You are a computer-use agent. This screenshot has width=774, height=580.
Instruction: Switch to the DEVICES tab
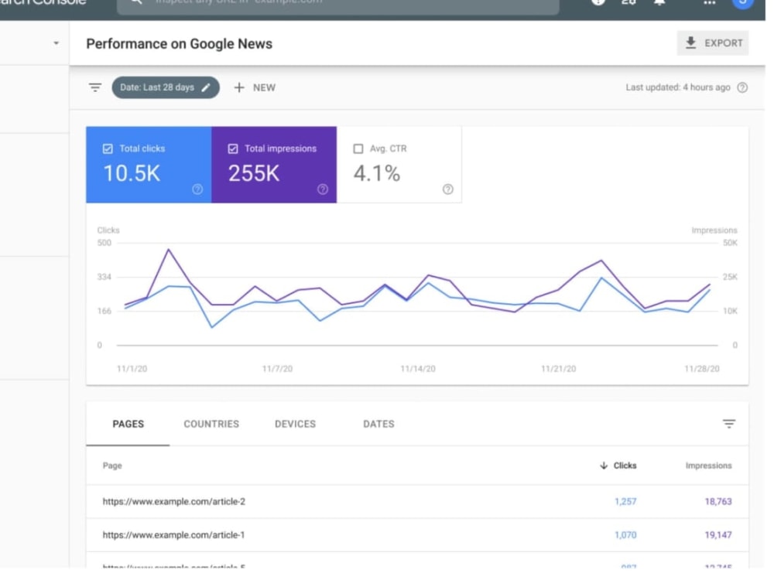click(x=295, y=424)
